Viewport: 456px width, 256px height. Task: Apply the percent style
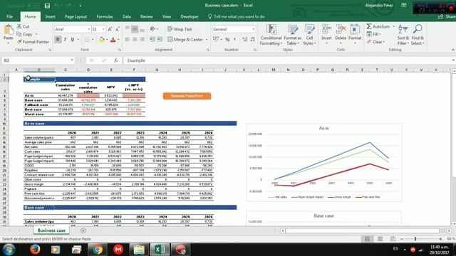click(x=227, y=40)
